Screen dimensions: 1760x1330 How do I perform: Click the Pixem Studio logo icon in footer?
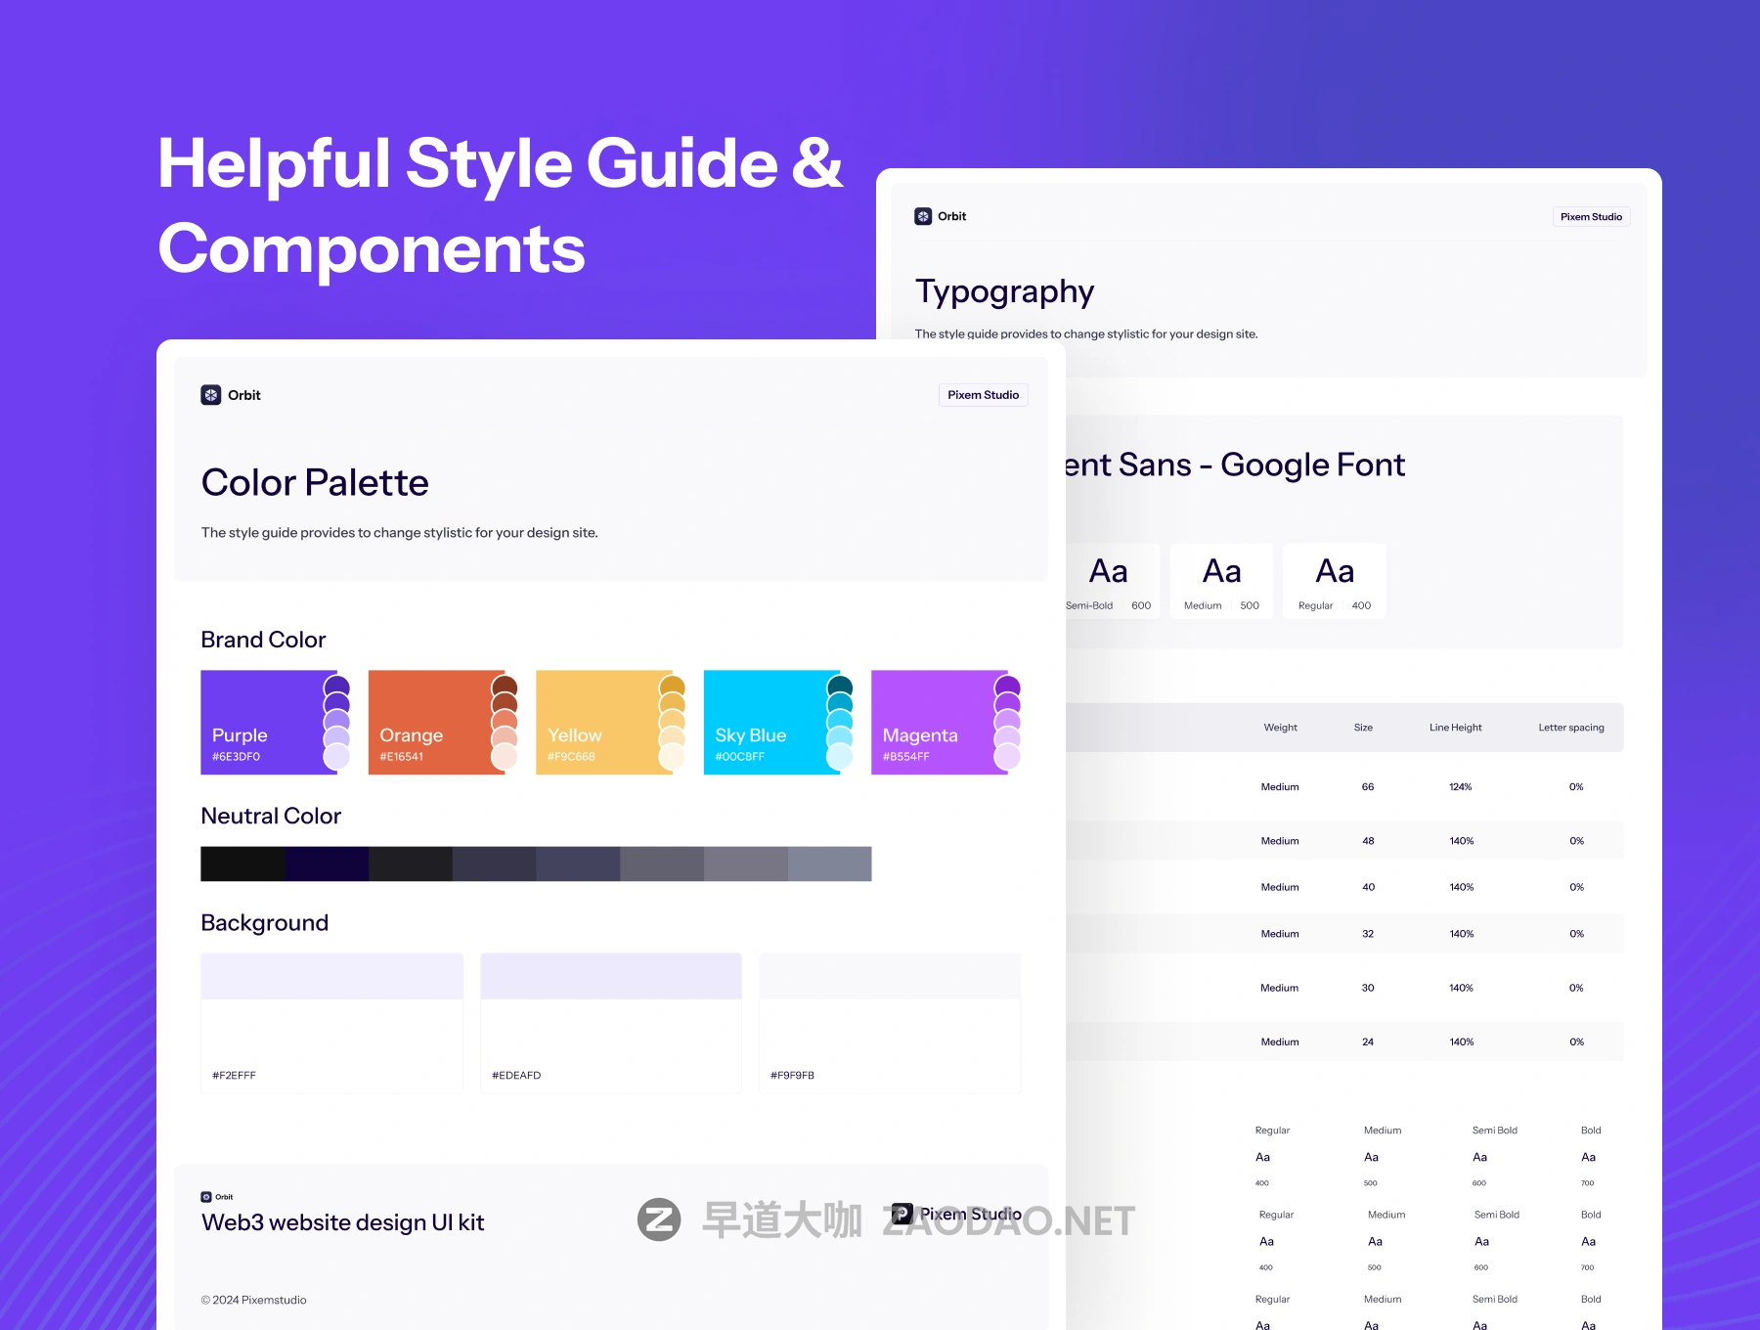(902, 1214)
